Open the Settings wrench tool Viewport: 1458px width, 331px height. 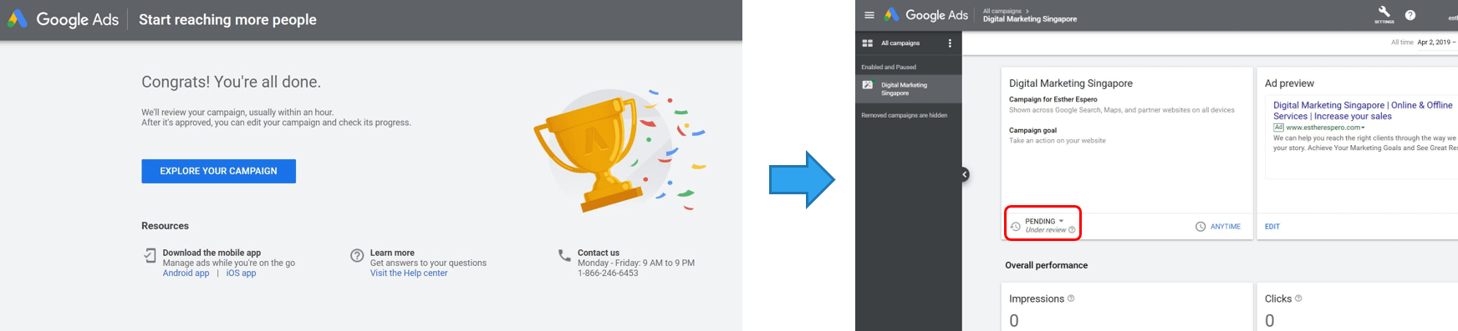[1384, 13]
